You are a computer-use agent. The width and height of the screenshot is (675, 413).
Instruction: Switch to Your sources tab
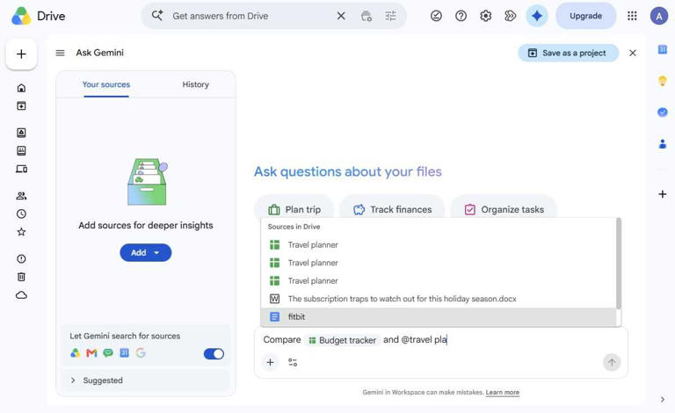pos(105,84)
